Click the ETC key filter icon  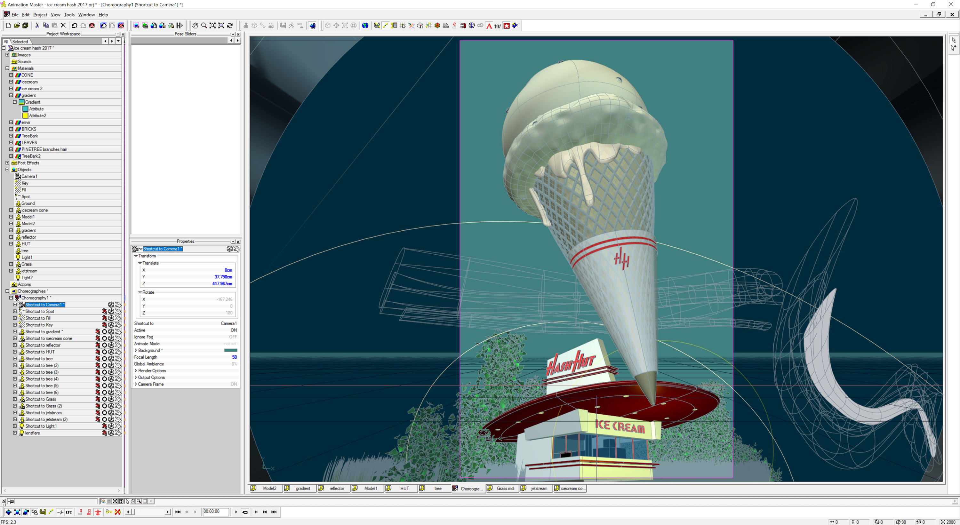[x=68, y=512]
